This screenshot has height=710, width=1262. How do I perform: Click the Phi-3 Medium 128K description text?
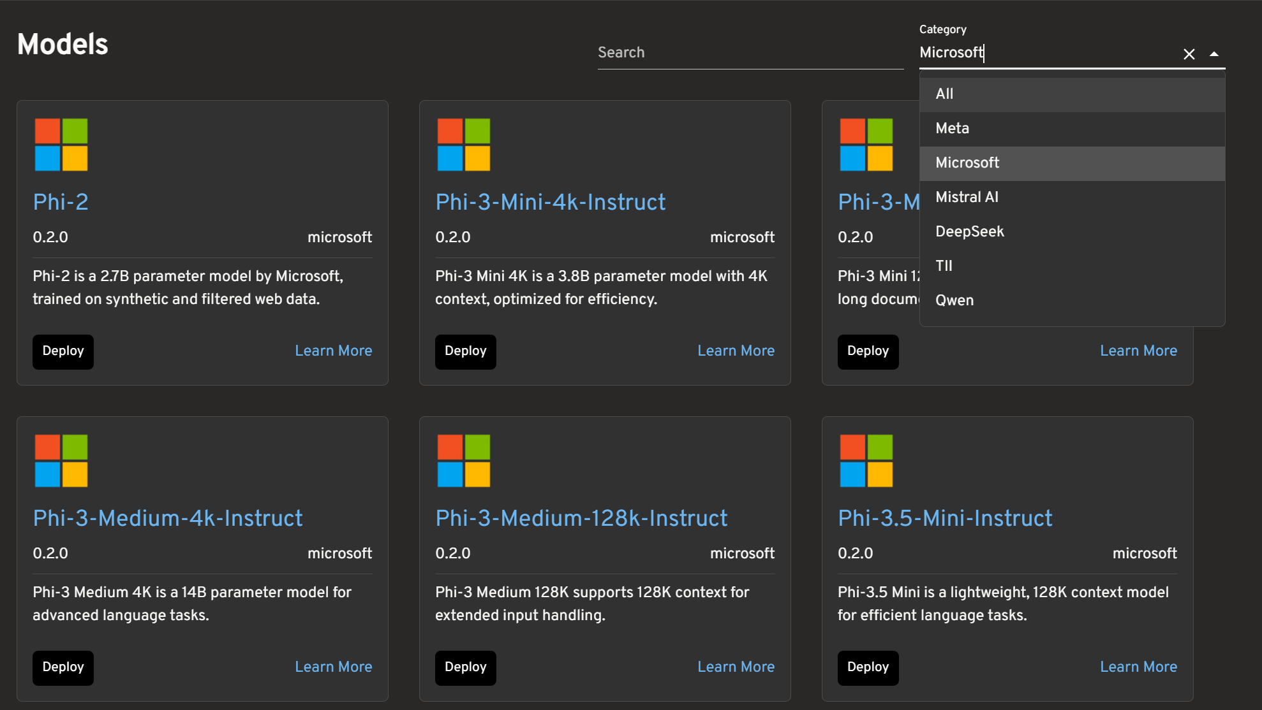pyautogui.click(x=592, y=604)
